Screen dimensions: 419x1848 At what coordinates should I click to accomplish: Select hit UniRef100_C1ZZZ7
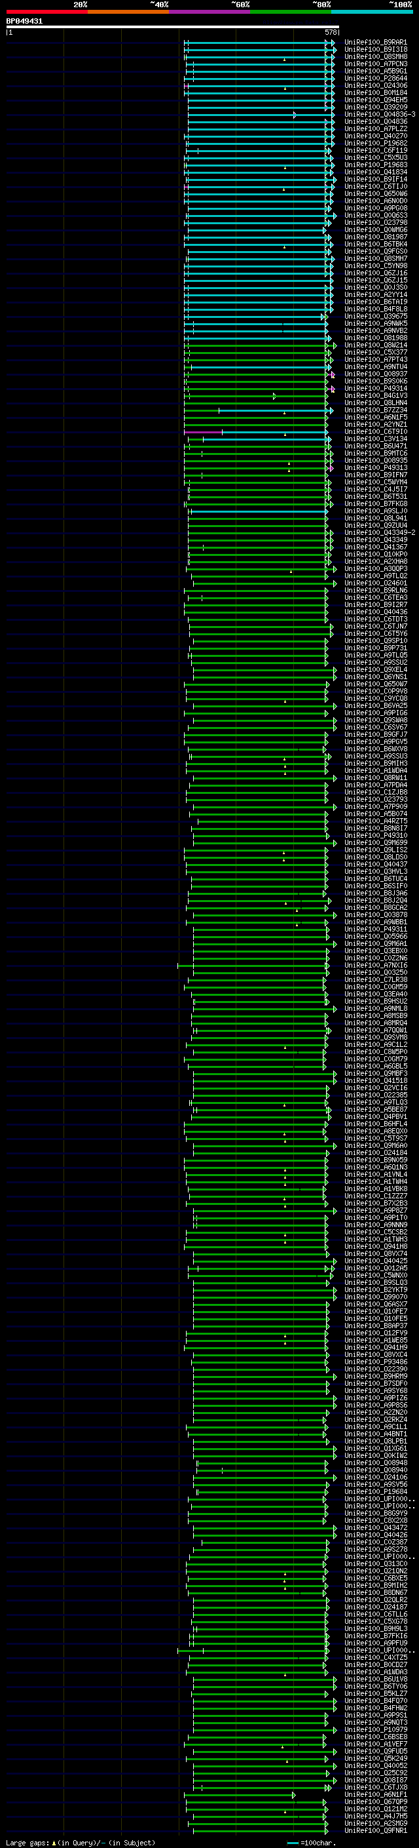pos(375,1196)
